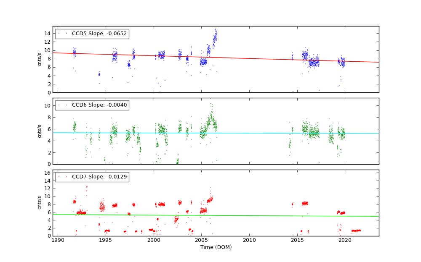Screen dimensions: 421x262
Task: Click the 2010 x-axis tick label
Action: pyautogui.click(x=249, y=240)
